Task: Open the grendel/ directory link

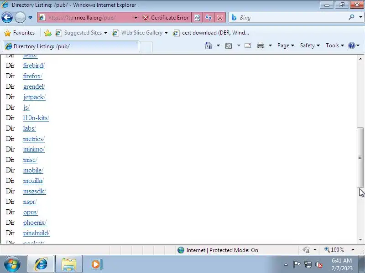Action: coord(34,86)
